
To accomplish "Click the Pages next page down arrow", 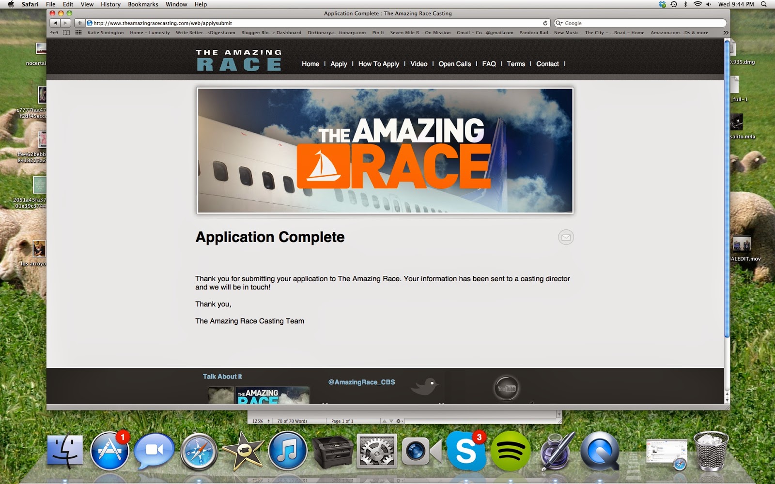I will click(391, 421).
